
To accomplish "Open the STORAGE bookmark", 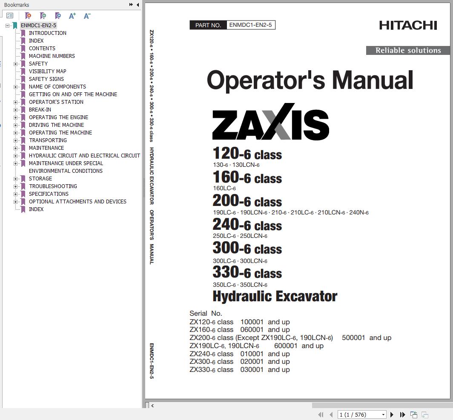I will (x=40, y=179).
